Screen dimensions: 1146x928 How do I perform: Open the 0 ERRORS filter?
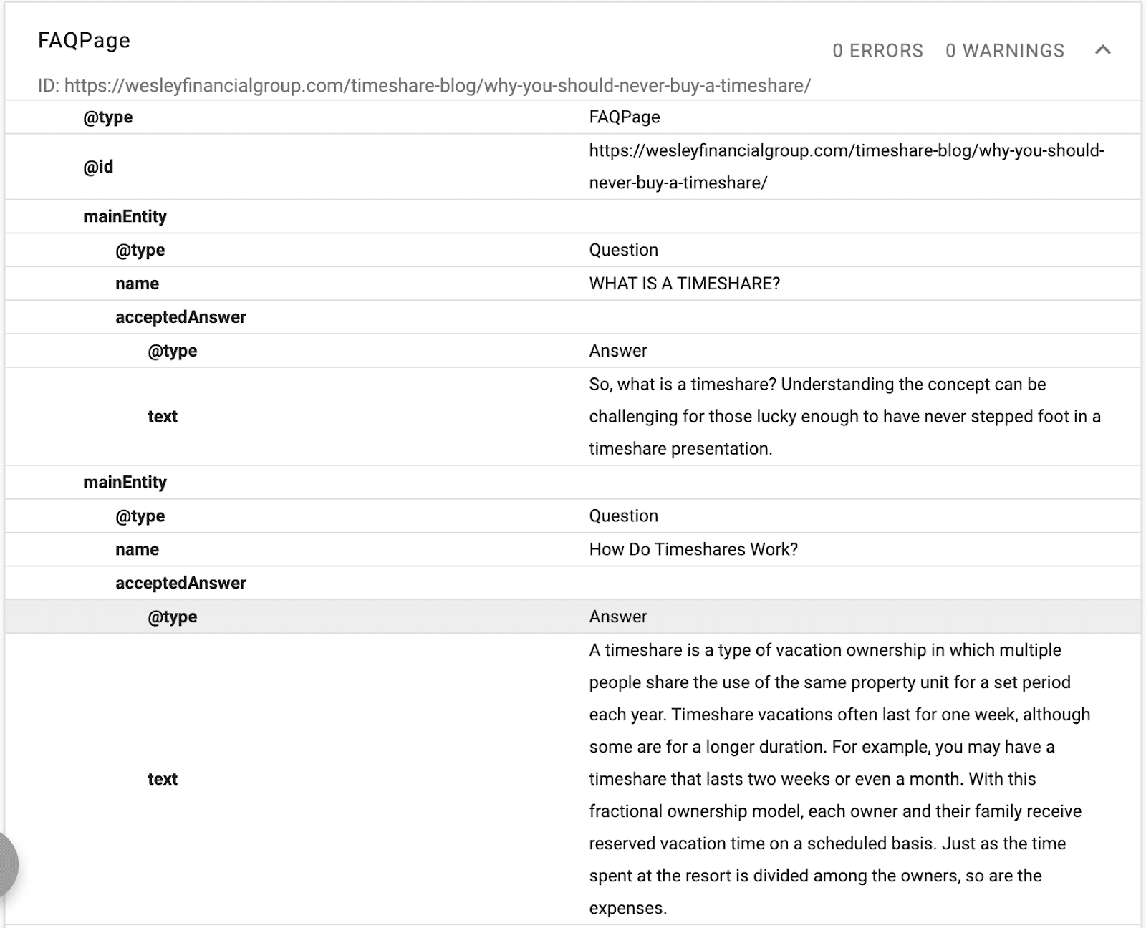click(x=877, y=50)
